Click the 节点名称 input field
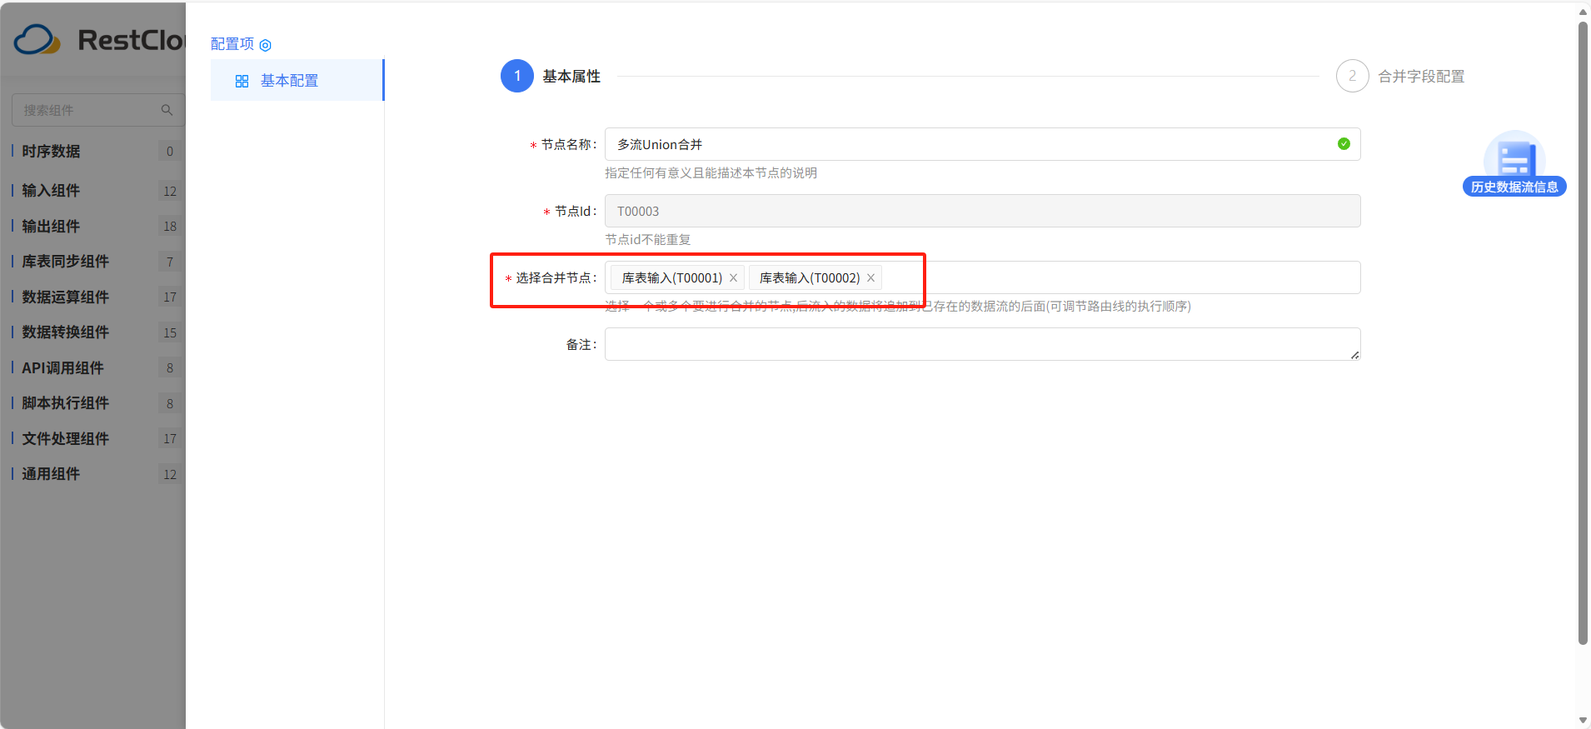This screenshot has height=729, width=1591. pos(983,144)
